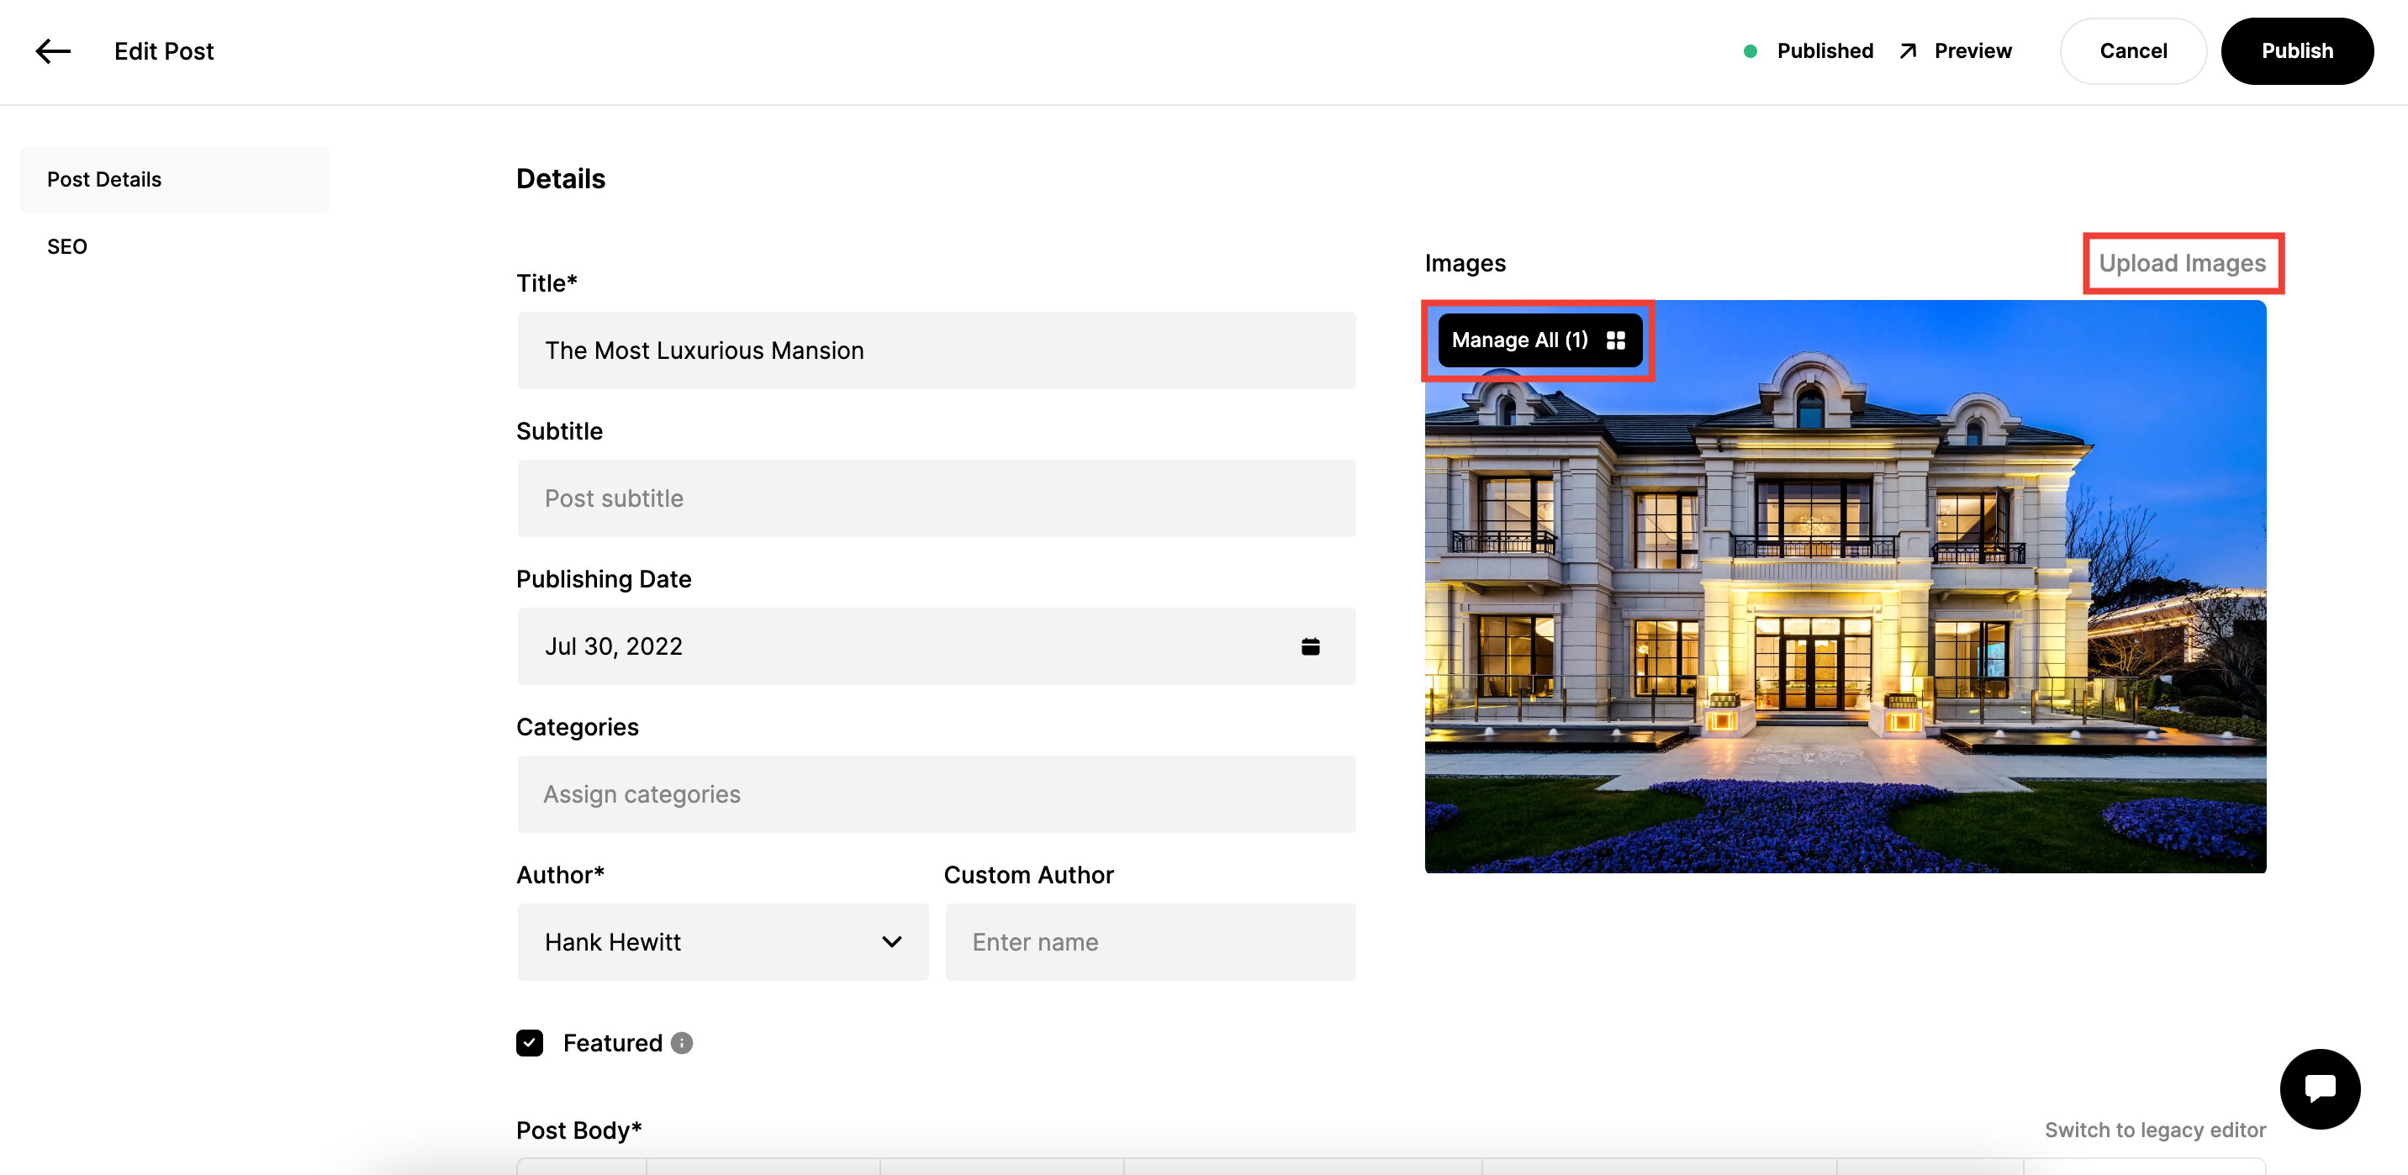This screenshot has height=1175, width=2408.
Task: Click the Custom Author name field
Action: coord(1150,942)
